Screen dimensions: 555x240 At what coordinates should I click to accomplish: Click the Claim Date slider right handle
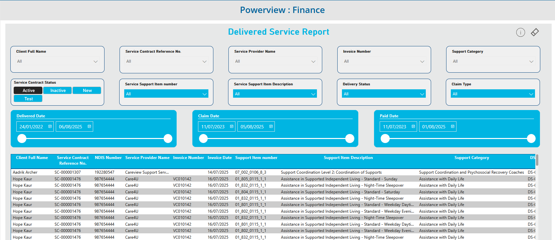350,138
